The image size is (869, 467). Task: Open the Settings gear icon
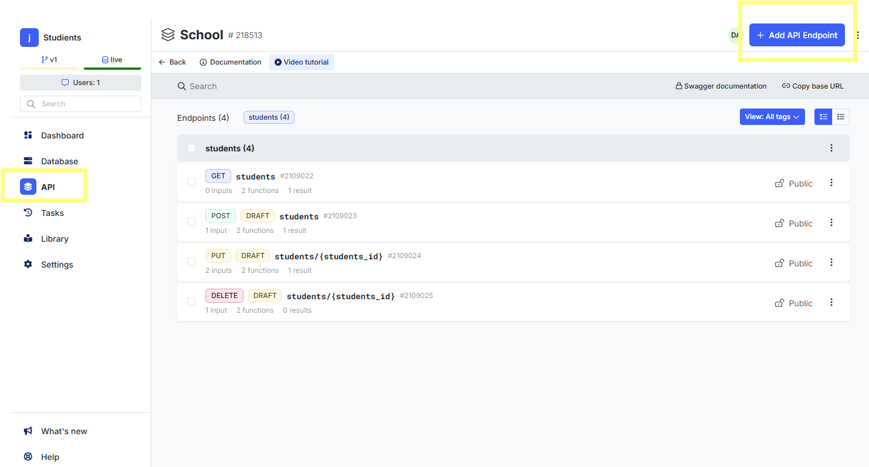[28, 265]
